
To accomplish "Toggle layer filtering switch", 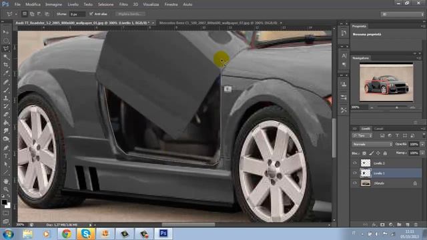I will [424, 135].
